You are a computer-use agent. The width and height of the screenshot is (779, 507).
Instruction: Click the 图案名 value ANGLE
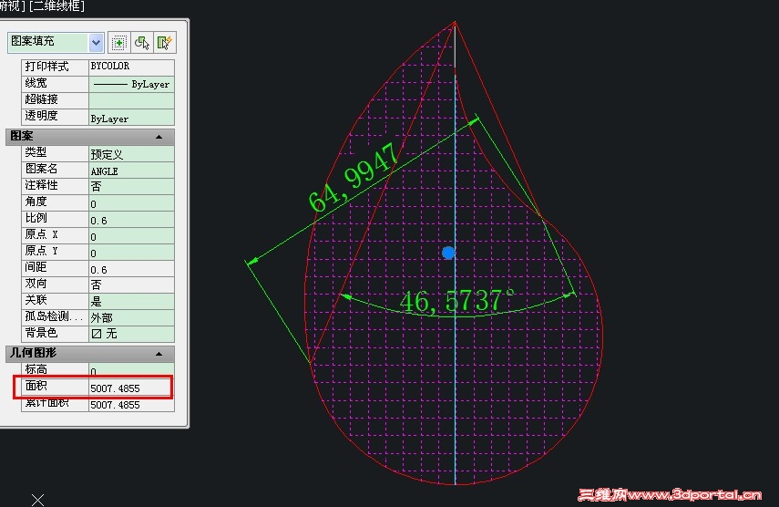tap(131, 171)
